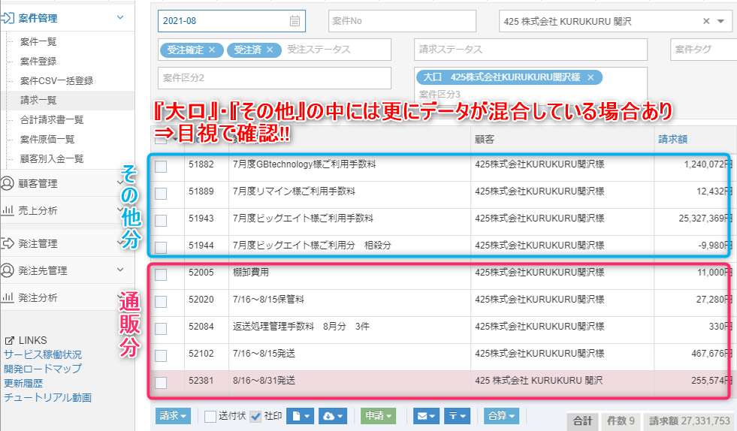Screen dimensions: 737x431
Task: Click 7月度リマイン様ご利用手数料 project name
Action: pos(294,191)
